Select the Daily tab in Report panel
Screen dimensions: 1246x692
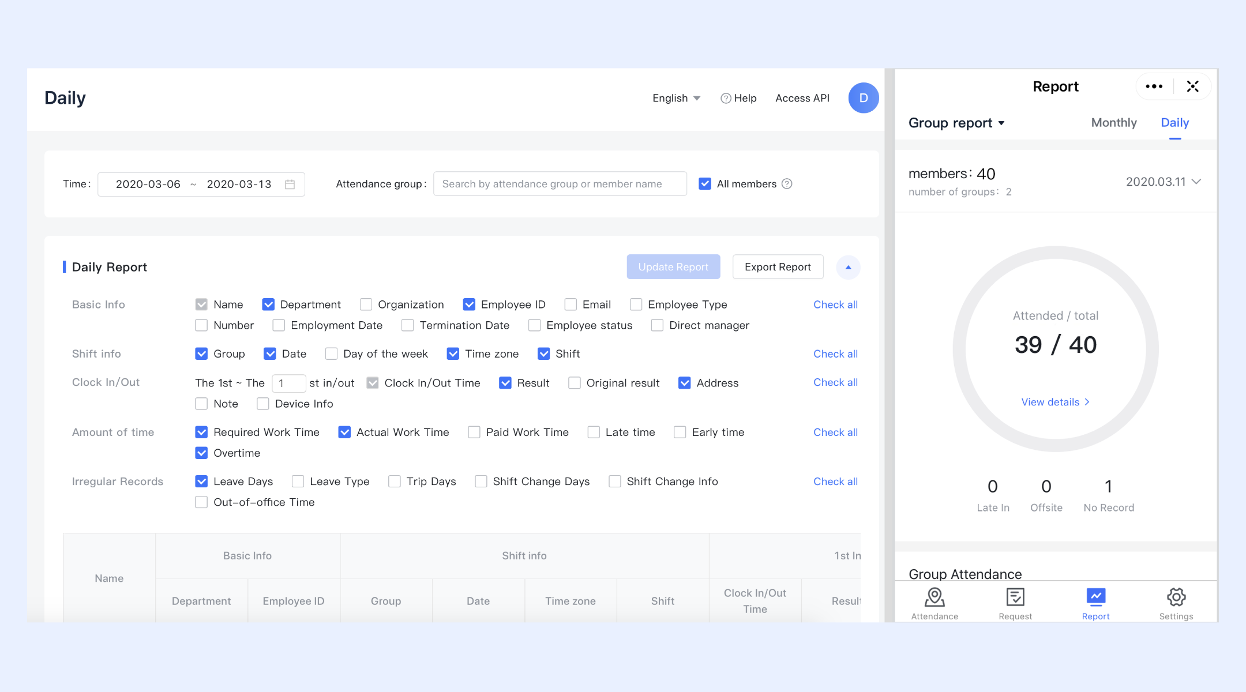coord(1174,123)
